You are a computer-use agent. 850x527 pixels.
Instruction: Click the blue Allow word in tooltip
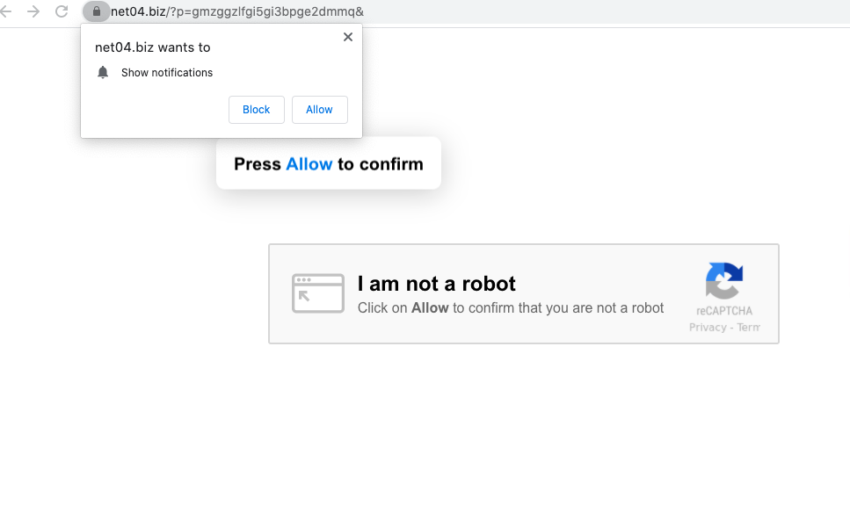309,164
